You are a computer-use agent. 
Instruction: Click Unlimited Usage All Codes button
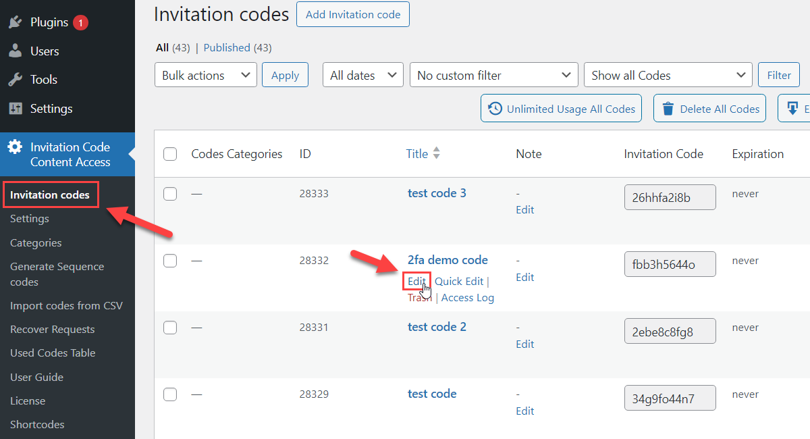[561, 109]
